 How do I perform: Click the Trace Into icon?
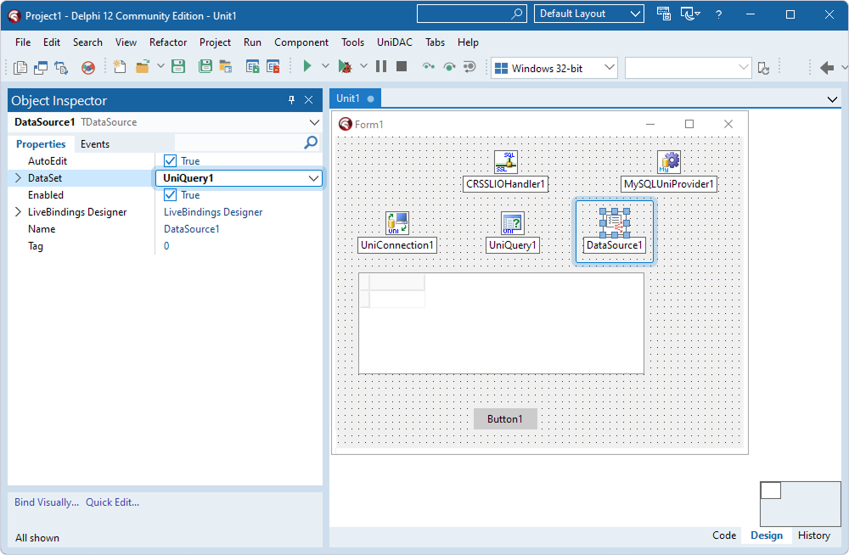(428, 66)
